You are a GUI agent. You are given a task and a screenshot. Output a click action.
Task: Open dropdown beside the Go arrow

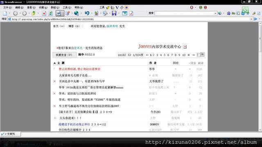pos(260,19)
